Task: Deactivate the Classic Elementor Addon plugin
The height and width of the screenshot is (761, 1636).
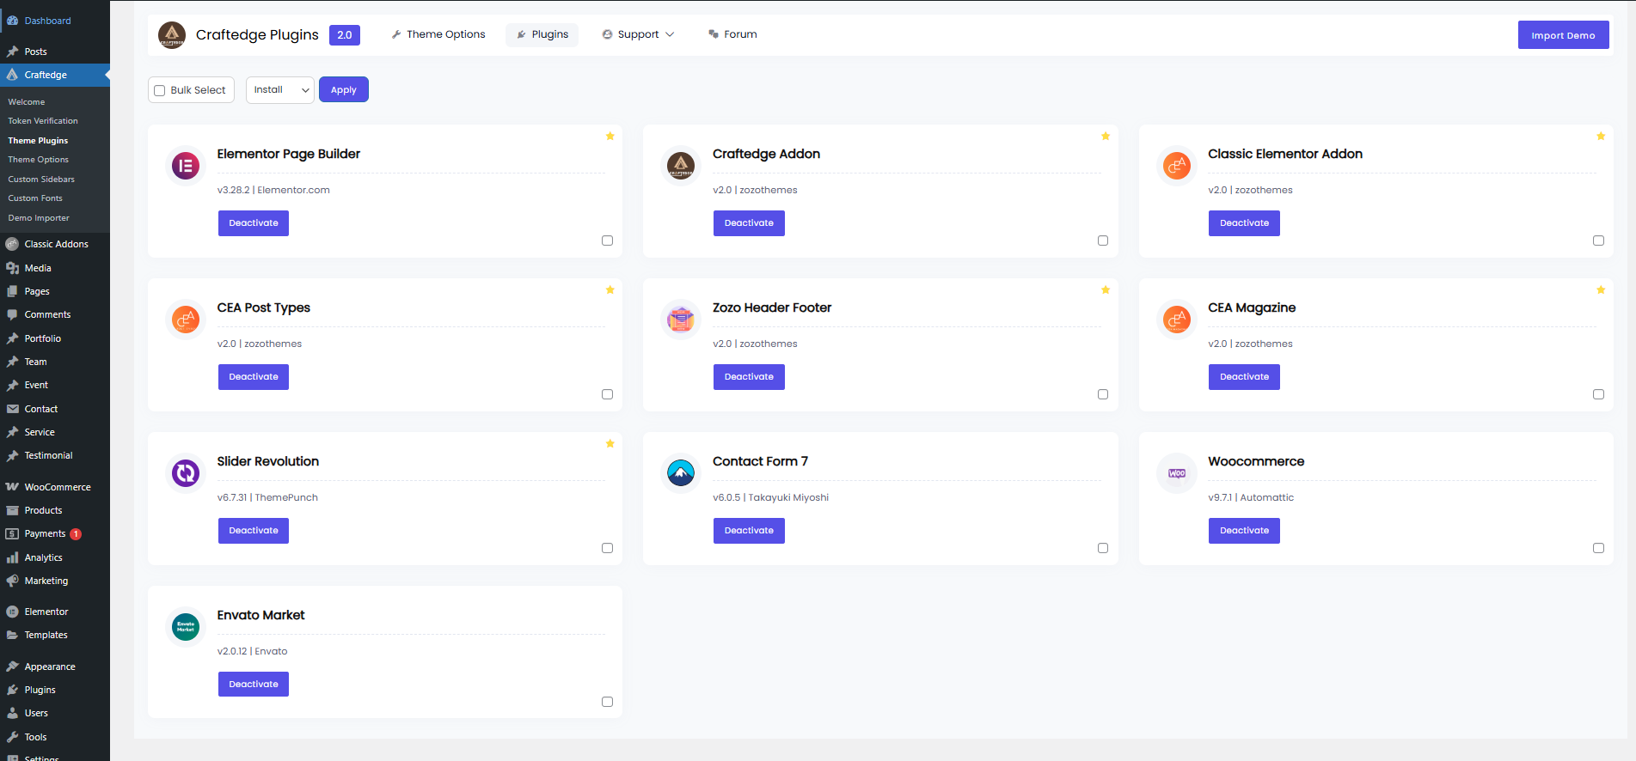Action: point(1244,223)
